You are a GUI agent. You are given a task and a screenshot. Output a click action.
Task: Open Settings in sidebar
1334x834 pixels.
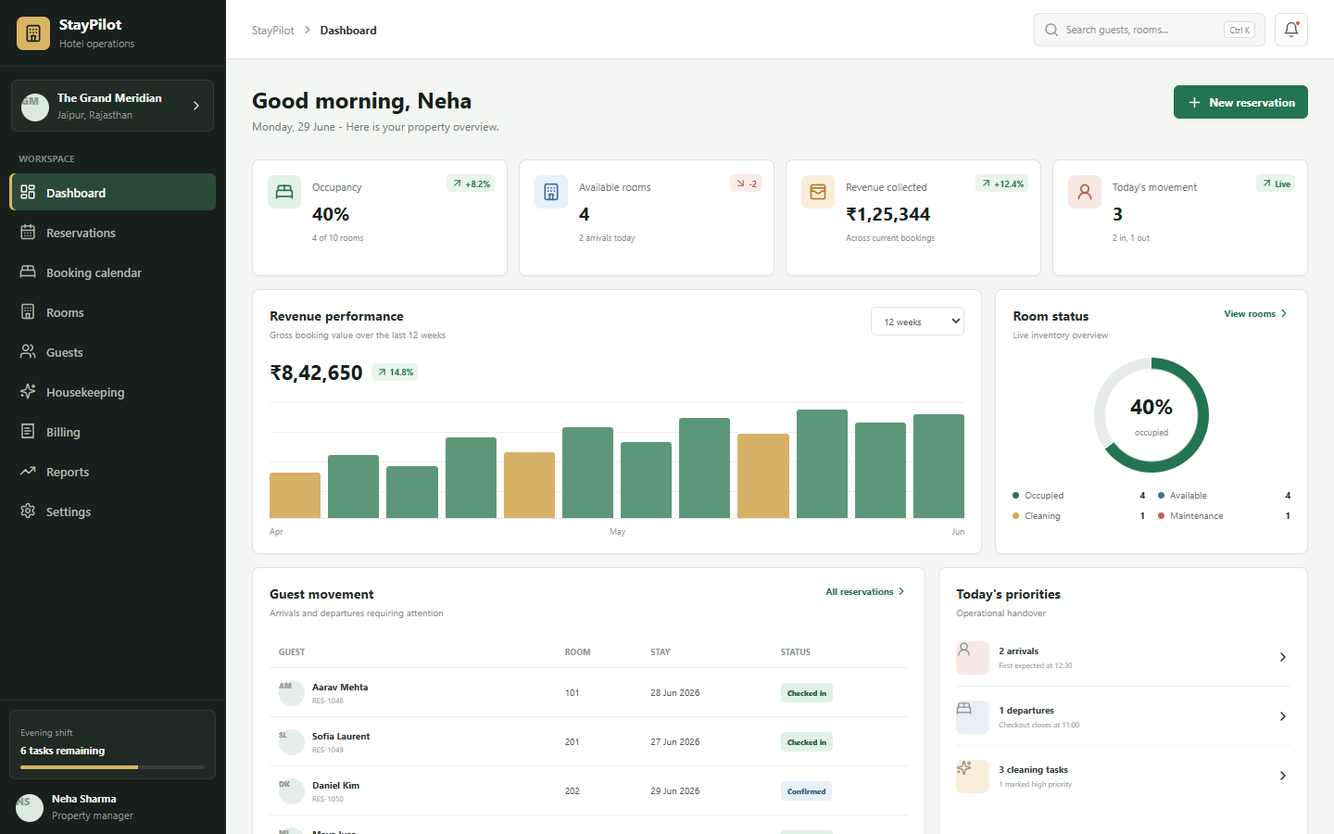(x=113, y=512)
